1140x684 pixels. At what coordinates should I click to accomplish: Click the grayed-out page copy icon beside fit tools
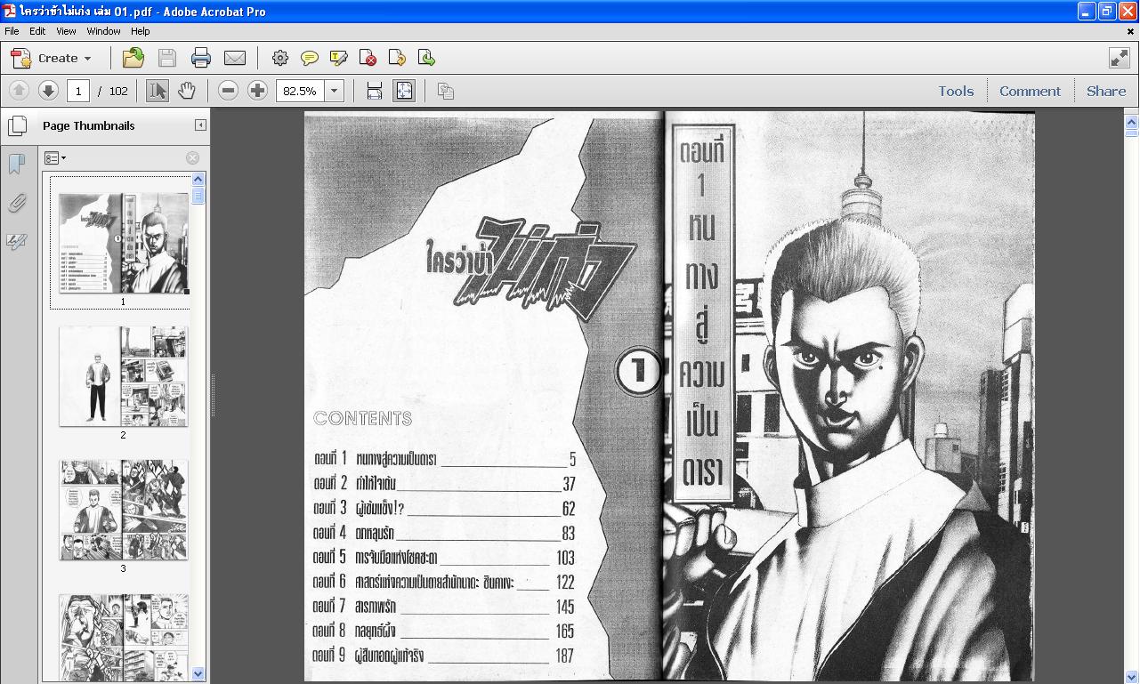point(446,91)
